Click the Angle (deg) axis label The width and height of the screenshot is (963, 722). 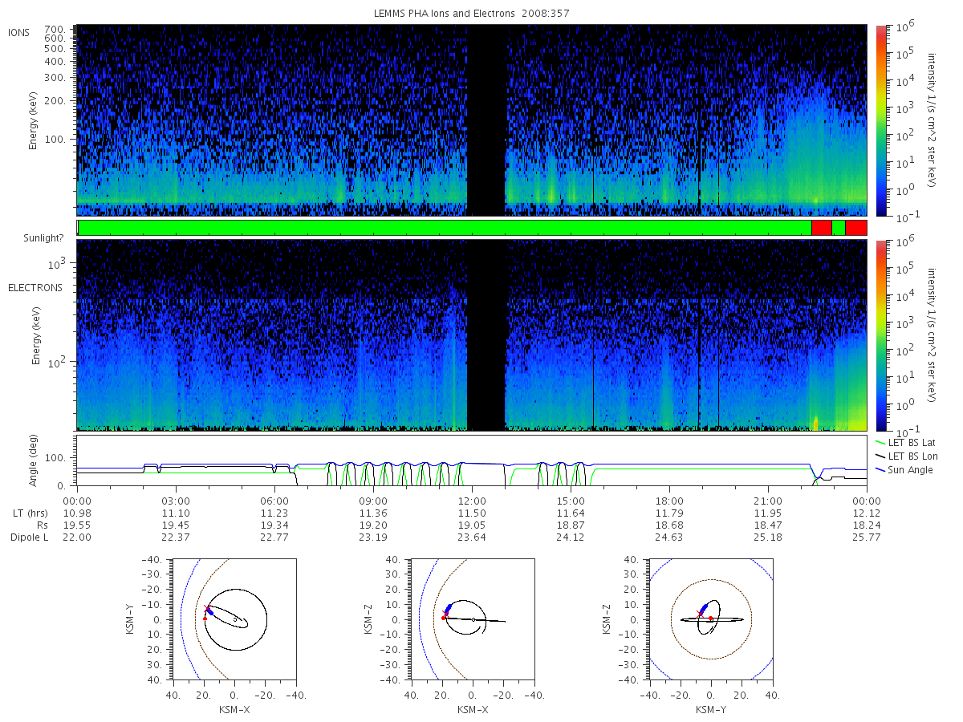pos(35,460)
